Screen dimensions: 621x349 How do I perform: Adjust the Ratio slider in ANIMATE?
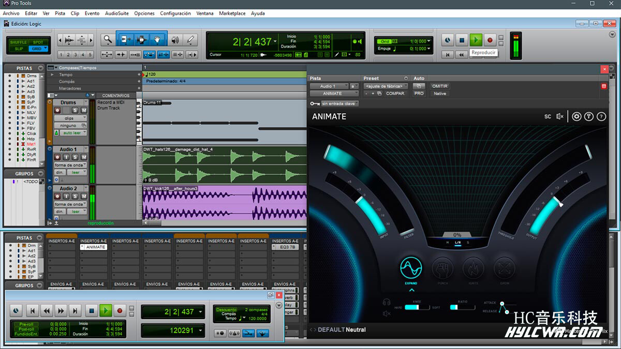point(463,307)
